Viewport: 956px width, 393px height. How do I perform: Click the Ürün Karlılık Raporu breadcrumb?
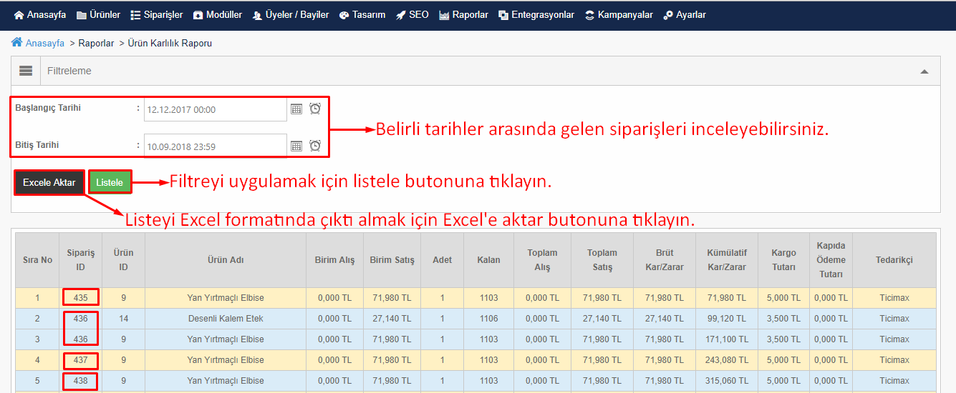[170, 43]
